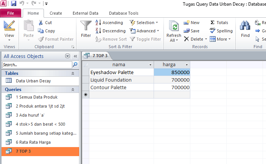Collapse the Tables group
This screenshot has width=266, height=164.
[x=73, y=73]
